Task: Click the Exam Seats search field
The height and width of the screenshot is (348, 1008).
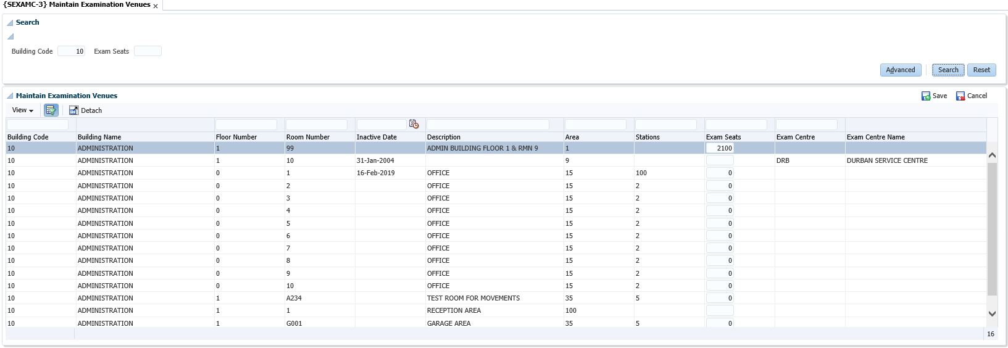Action: (148, 51)
